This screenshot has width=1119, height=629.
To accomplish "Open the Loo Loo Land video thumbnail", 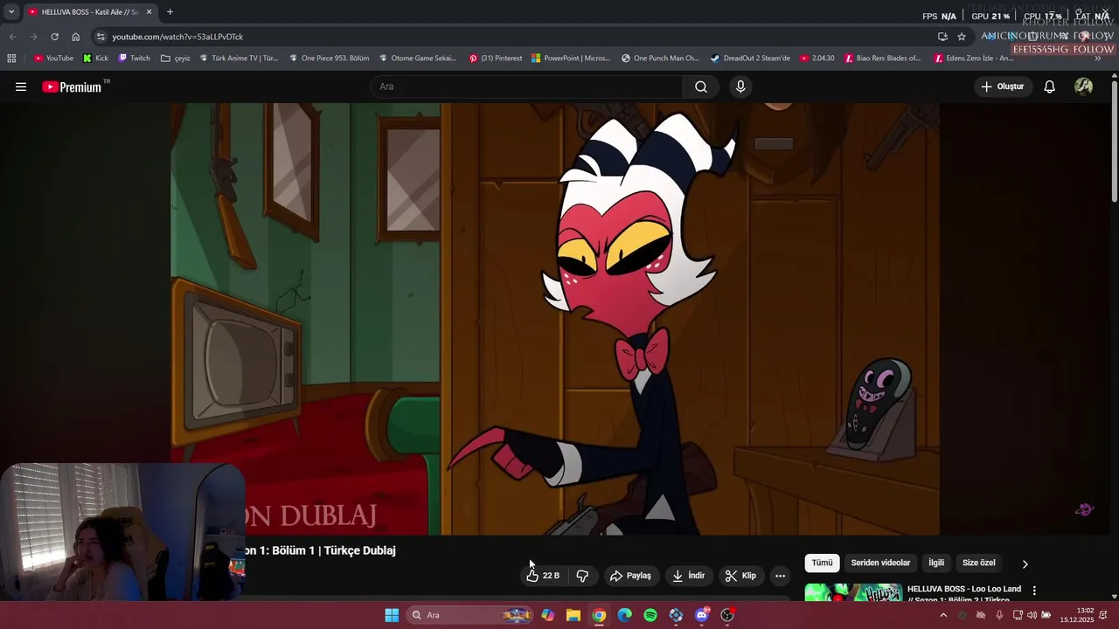I will 853,592.
